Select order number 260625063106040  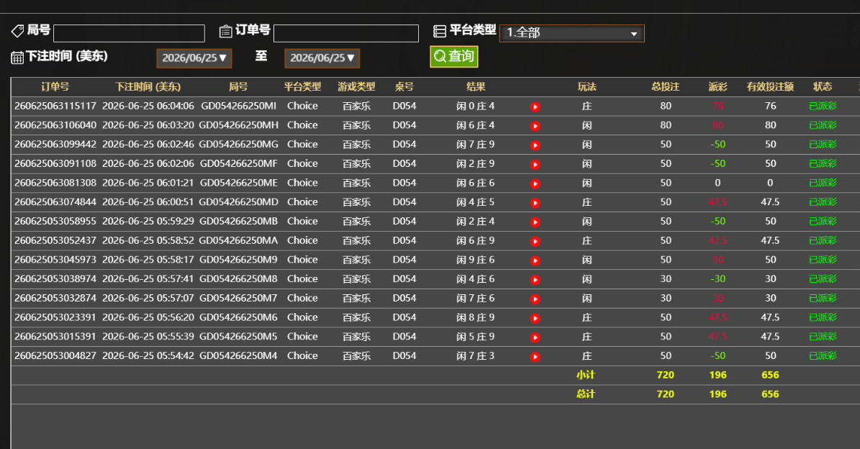click(x=55, y=125)
